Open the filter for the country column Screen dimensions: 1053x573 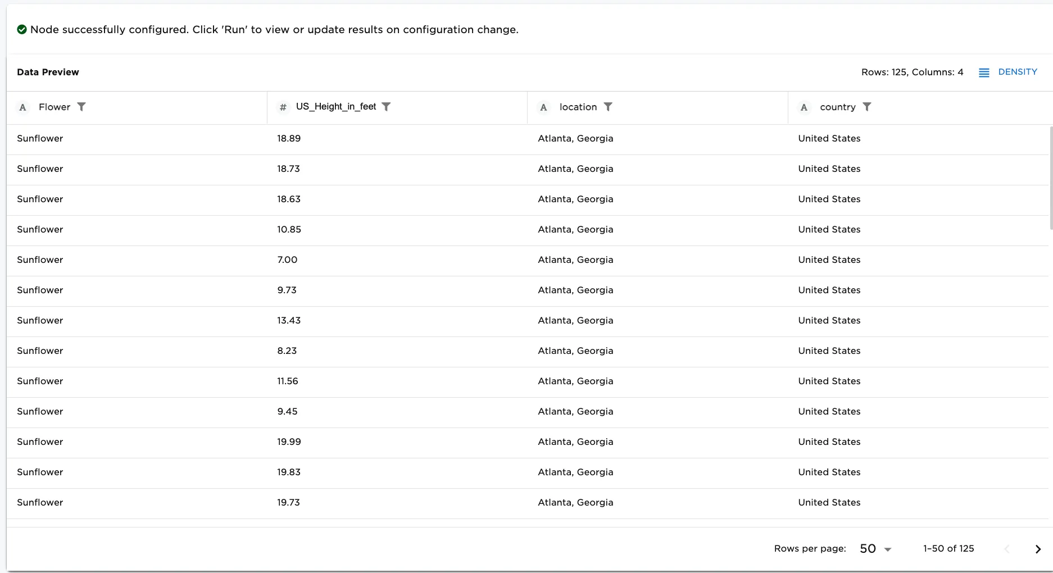[x=867, y=107]
